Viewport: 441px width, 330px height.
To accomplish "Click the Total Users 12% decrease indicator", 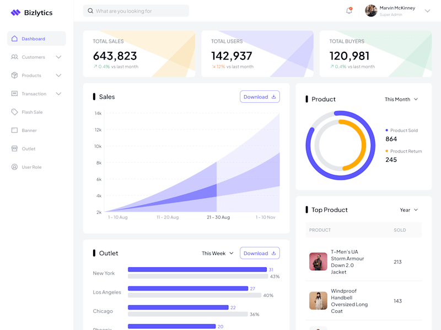I will tap(218, 67).
